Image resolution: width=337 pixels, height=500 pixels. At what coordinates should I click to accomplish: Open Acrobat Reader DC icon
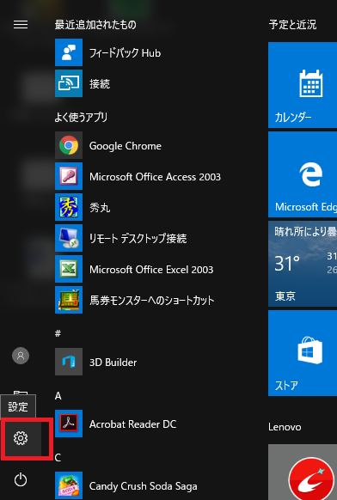(69, 424)
